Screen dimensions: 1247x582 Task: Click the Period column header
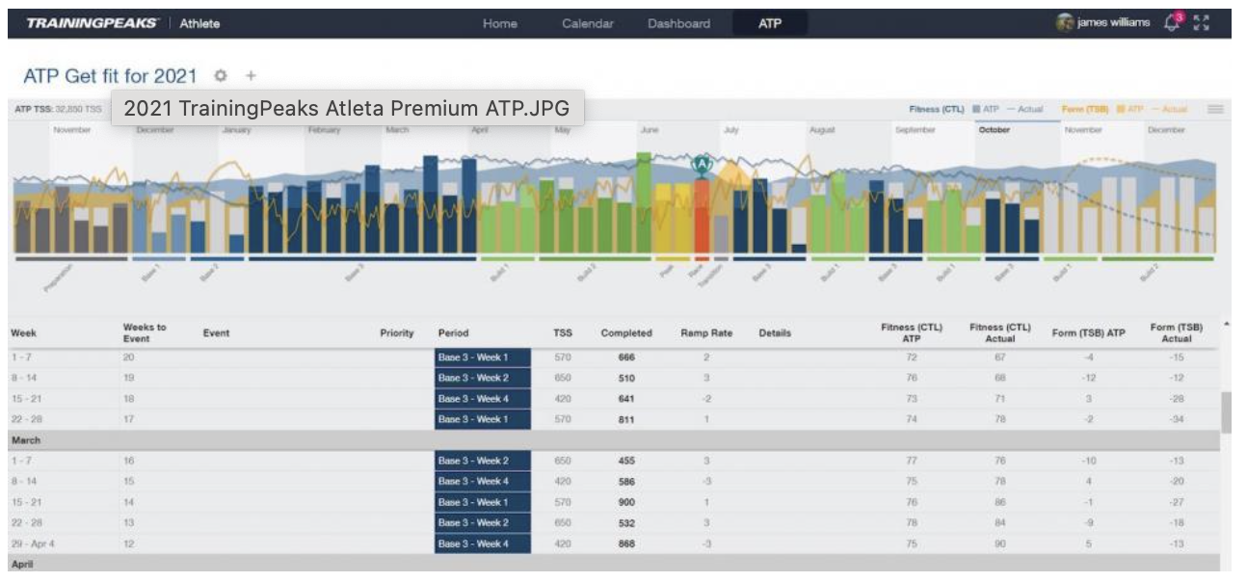click(453, 333)
